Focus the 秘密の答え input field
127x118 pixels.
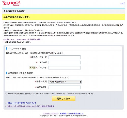[x=65, y=87]
